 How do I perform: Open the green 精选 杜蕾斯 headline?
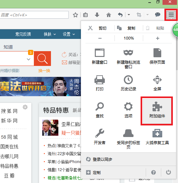click(65, 178)
